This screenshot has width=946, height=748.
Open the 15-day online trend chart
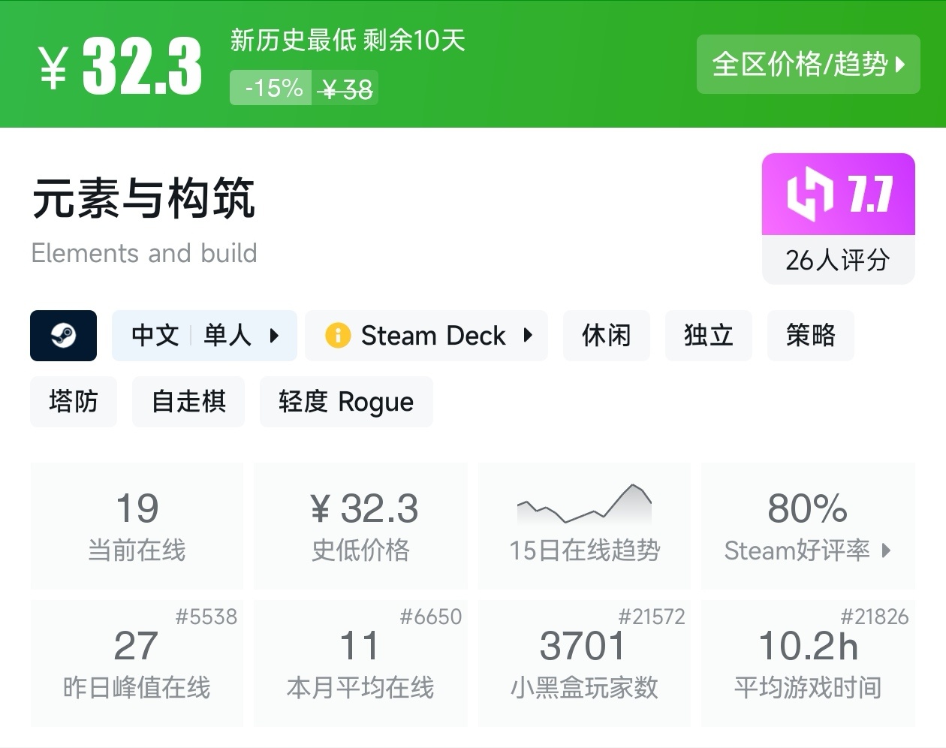click(584, 525)
